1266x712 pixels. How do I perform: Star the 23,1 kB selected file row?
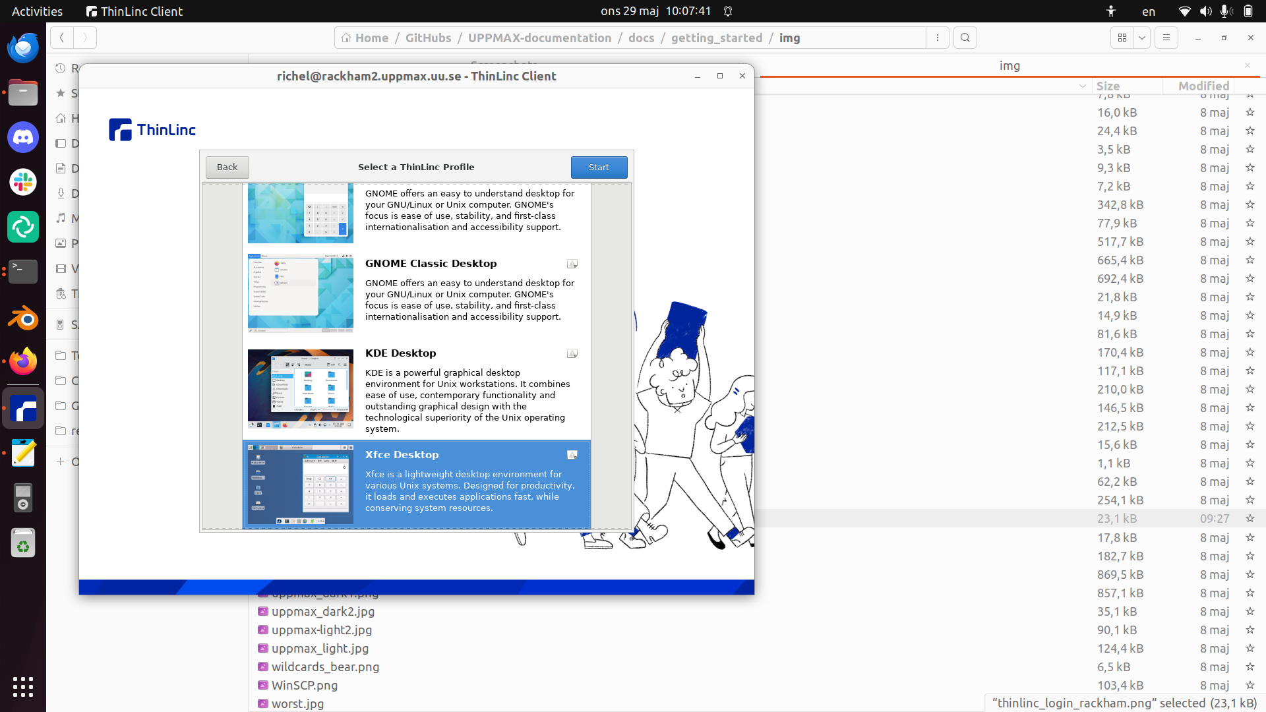tap(1250, 519)
